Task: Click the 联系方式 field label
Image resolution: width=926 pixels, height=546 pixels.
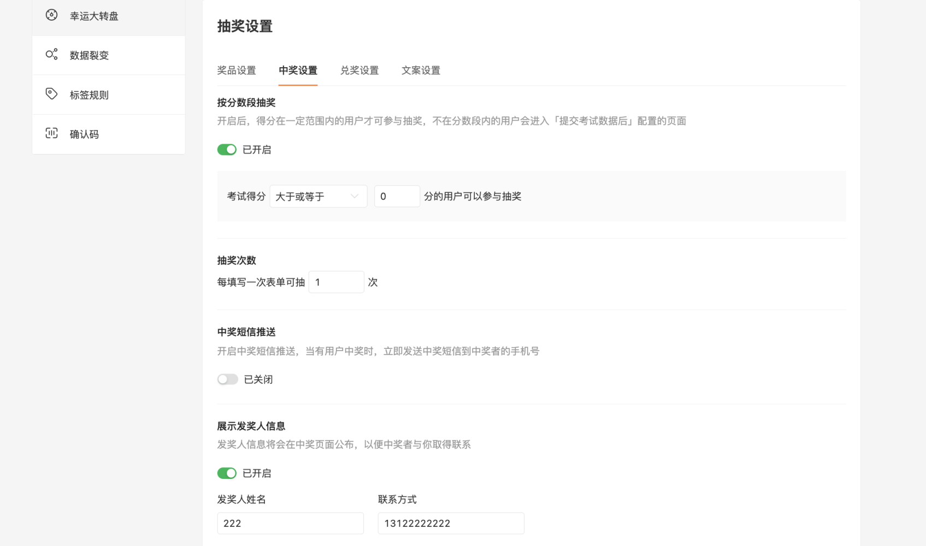Action: point(397,500)
